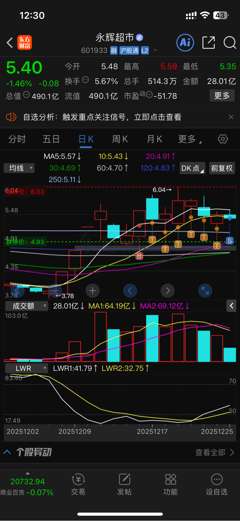
Task: Expand the 更多 period menu
Action: pos(189,139)
